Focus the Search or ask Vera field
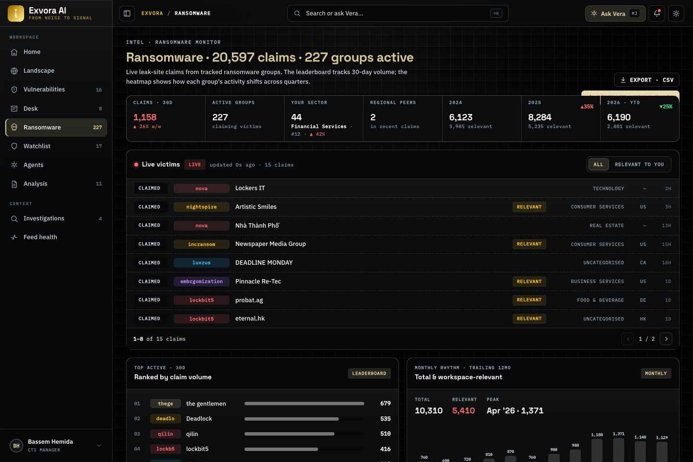 point(398,13)
